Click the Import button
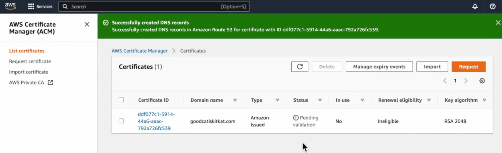The width and height of the screenshot is (502, 153). [432, 67]
